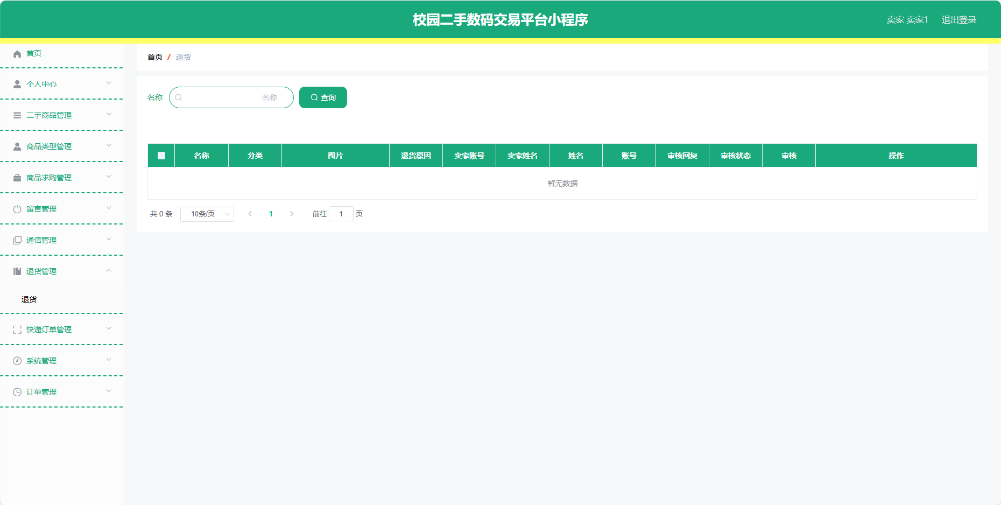
Task: Open the 个人中心 sidebar menu
Action: click(x=61, y=84)
